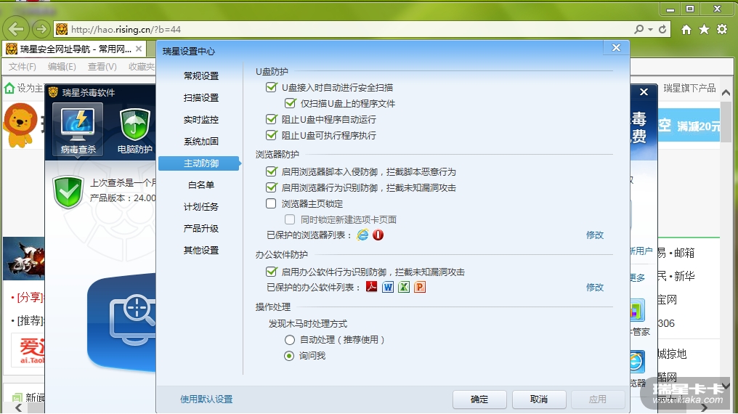Click horizontal scrollbar left arrow
Screen dimensions: 738x414
[x=18, y=407]
